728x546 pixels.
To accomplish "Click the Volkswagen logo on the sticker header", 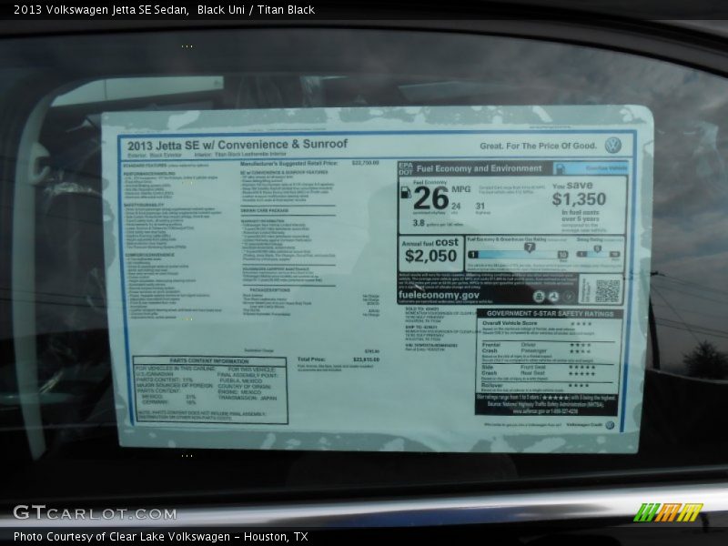I will tap(612, 146).
